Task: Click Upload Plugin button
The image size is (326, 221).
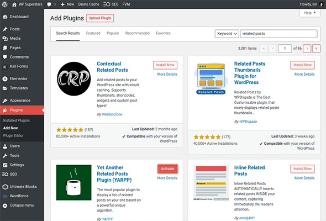Action: pyautogui.click(x=100, y=18)
